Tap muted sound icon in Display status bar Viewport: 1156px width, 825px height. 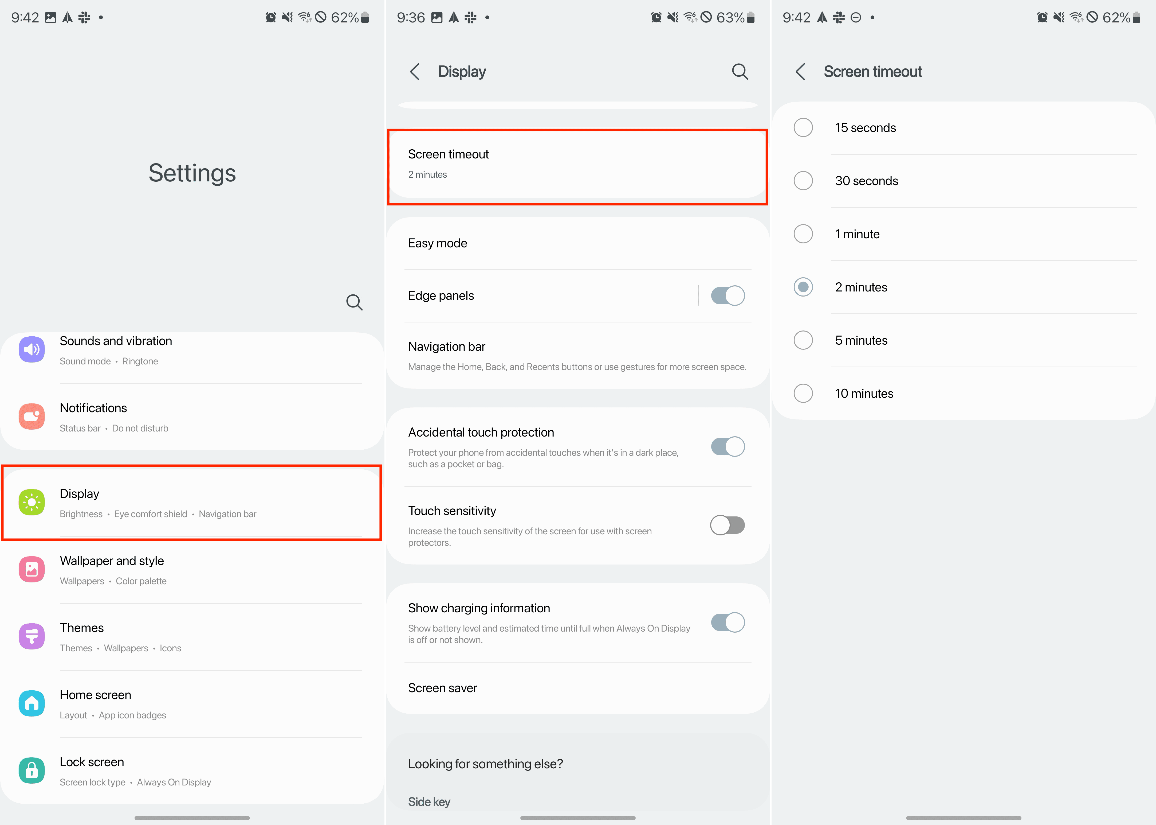(x=673, y=18)
